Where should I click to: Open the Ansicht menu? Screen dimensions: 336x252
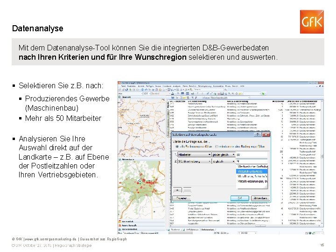coord(141,86)
